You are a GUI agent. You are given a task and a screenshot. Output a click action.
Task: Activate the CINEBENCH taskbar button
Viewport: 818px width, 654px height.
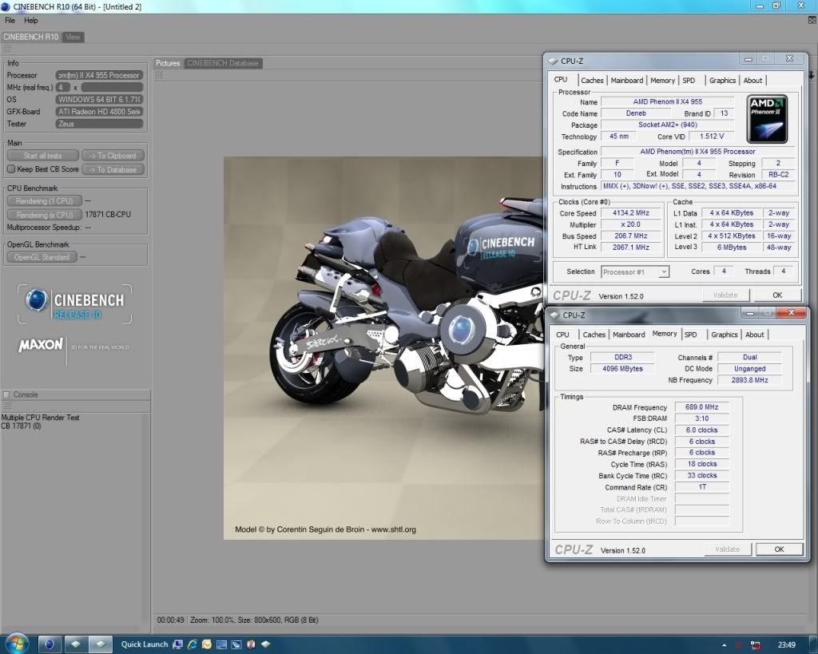click(x=49, y=644)
